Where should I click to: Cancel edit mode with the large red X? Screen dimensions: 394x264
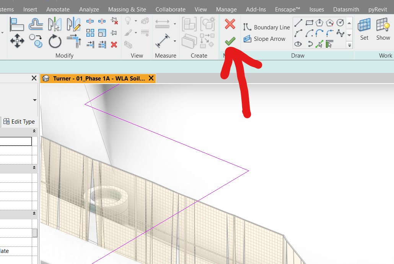[230, 24]
